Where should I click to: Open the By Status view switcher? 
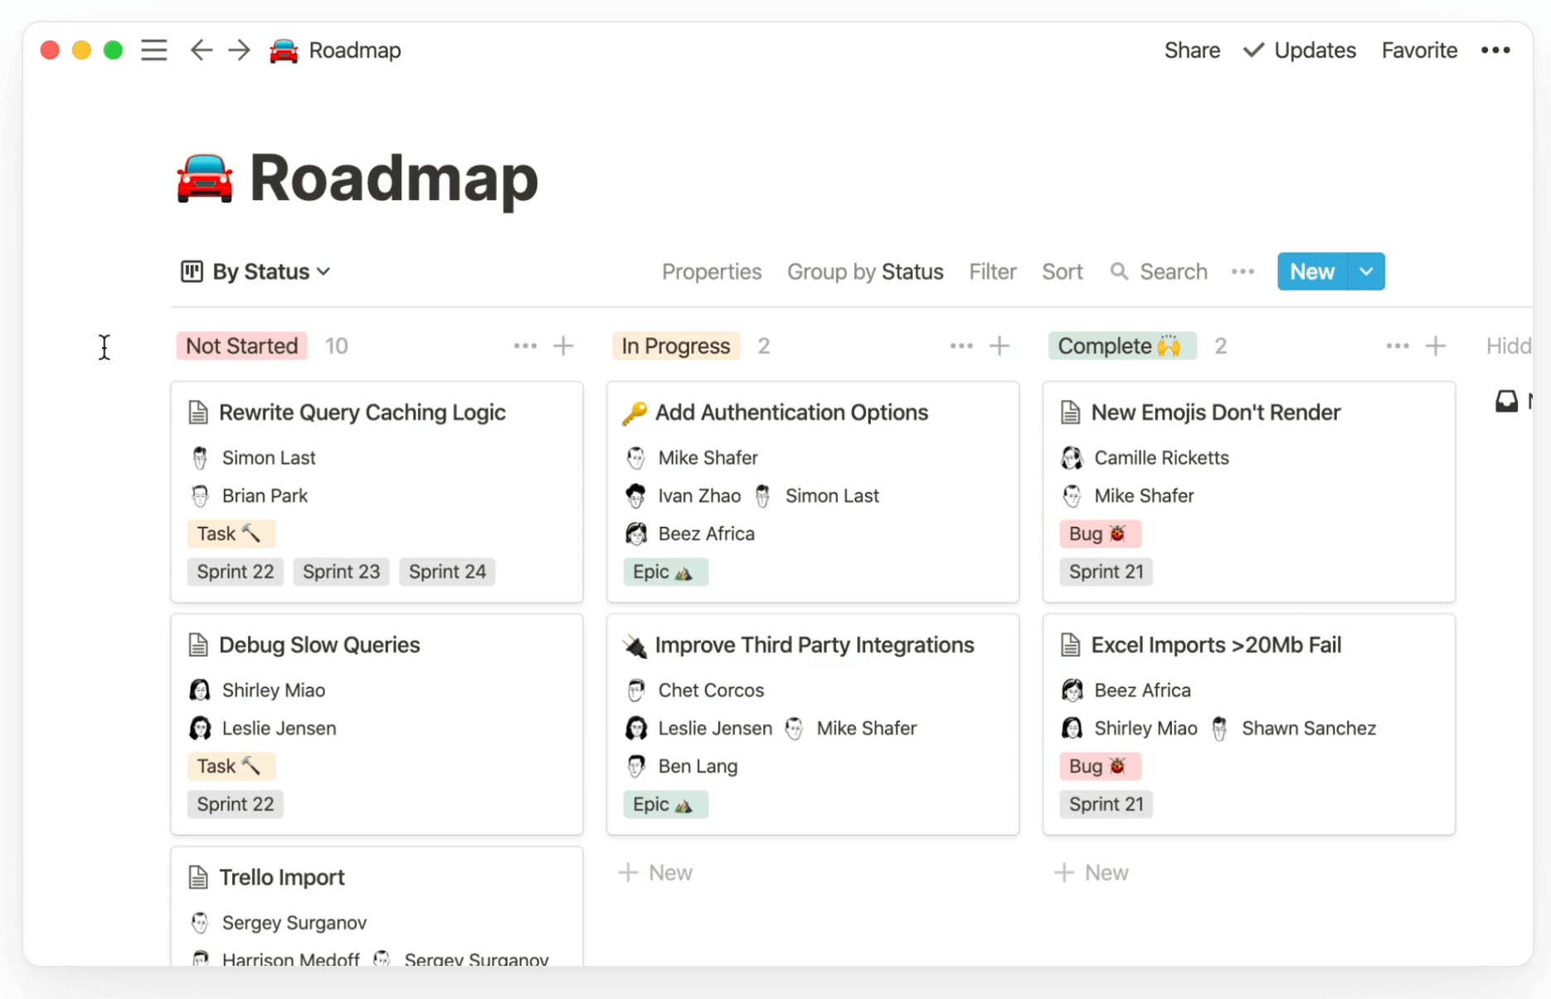(x=255, y=271)
